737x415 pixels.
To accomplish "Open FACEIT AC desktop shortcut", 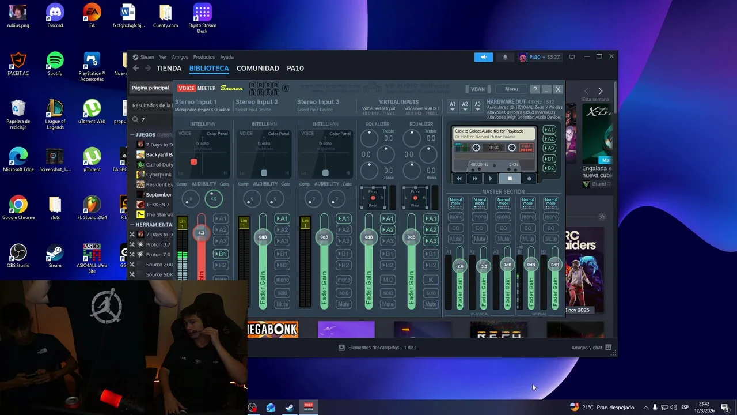I will coord(18,64).
